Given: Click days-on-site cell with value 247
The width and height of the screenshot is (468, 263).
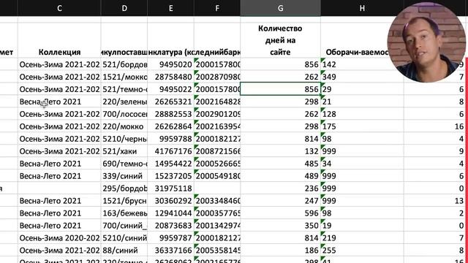Looking at the screenshot, I should (x=281, y=201).
